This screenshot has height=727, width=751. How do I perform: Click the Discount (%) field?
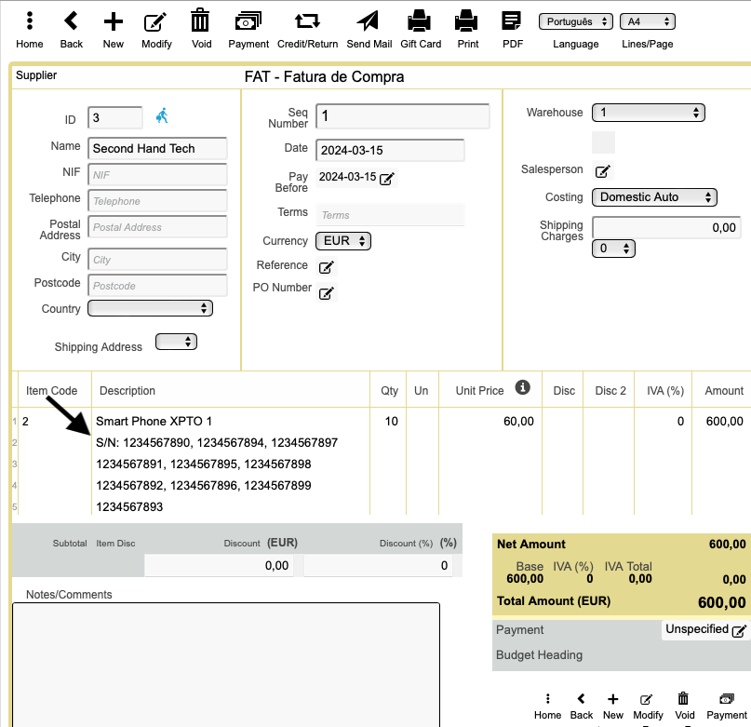[378, 566]
